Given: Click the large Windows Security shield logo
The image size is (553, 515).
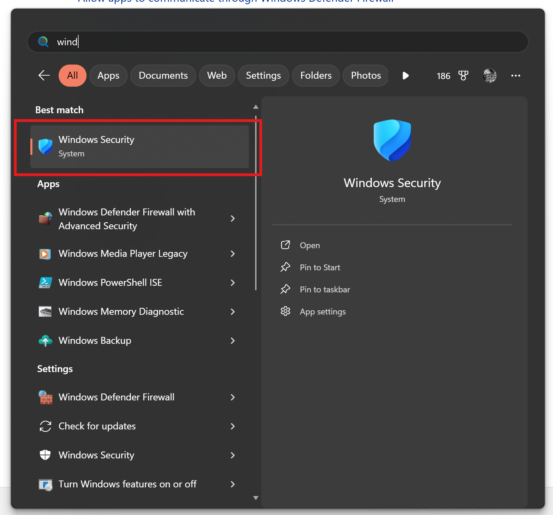Looking at the screenshot, I should pyautogui.click(x=392, y=140).
